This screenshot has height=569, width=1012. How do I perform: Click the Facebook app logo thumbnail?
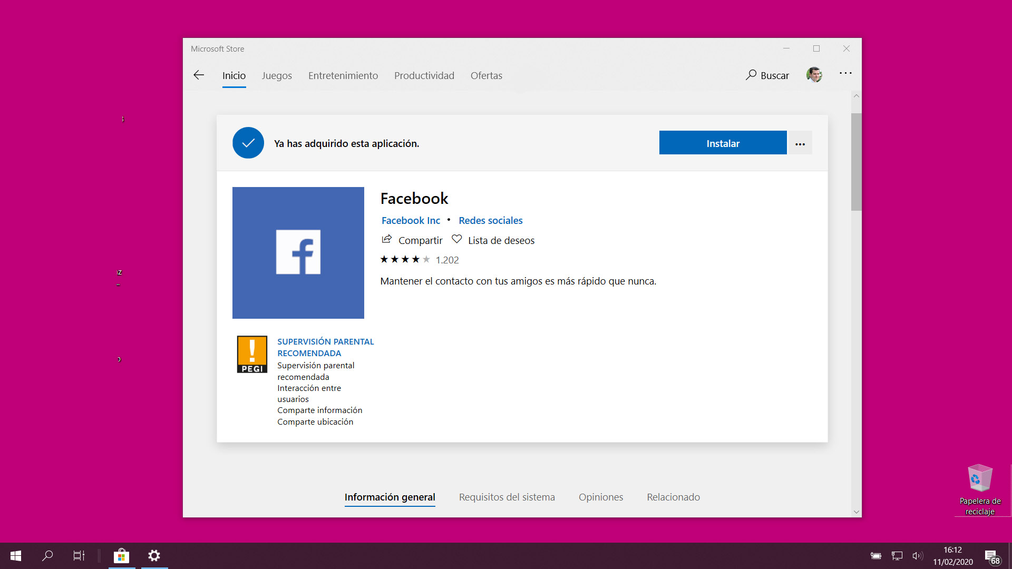click(x=298, y=253)
